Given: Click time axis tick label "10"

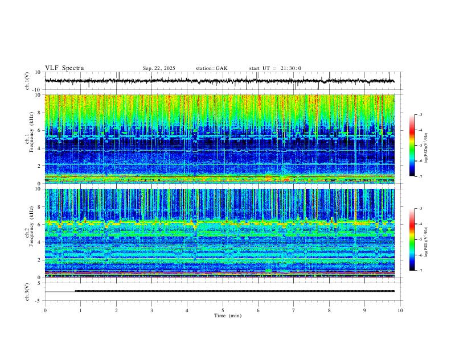Looking at the screenshot, I should [x=400, y=310].
